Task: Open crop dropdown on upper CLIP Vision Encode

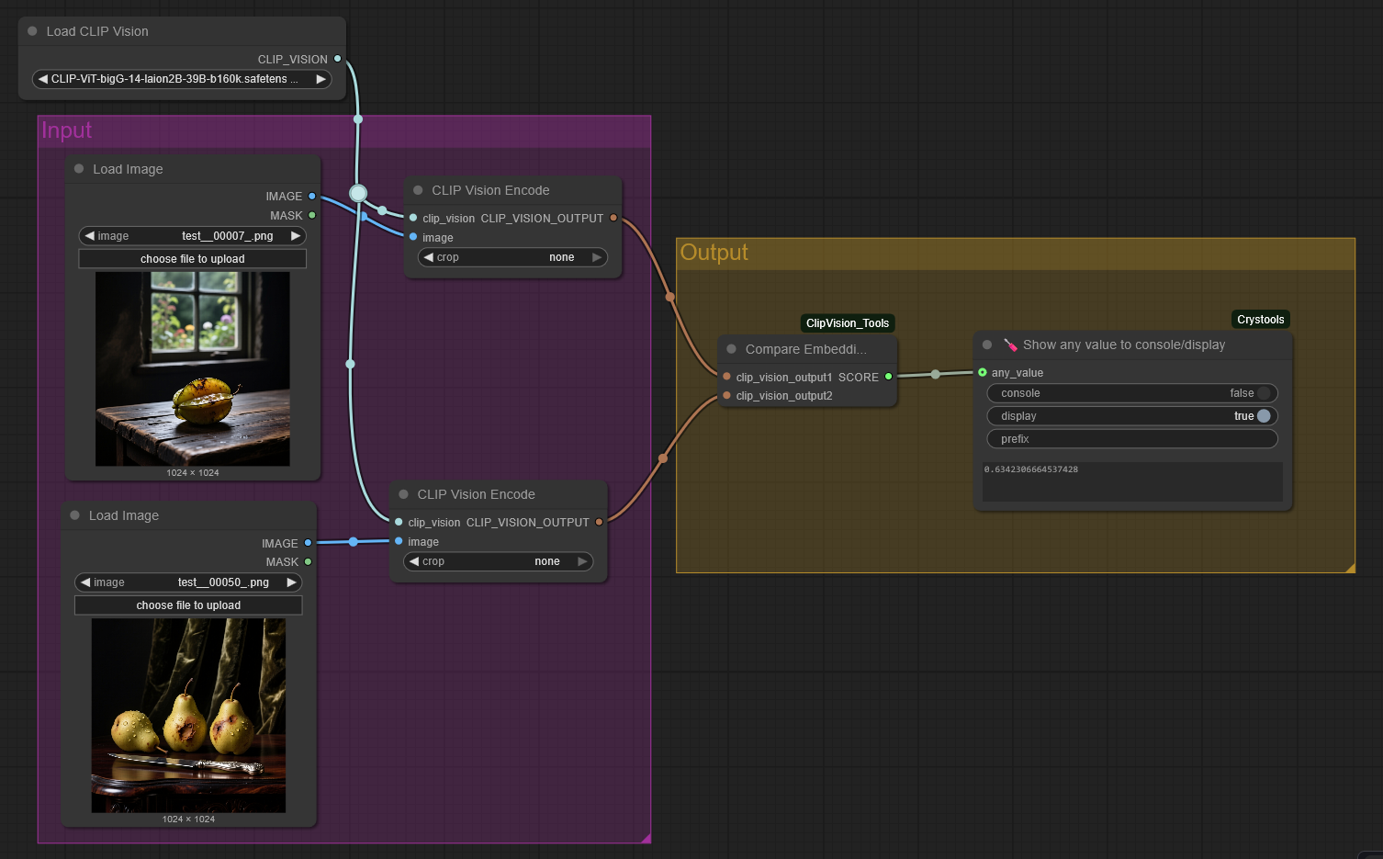Action: 512,257
